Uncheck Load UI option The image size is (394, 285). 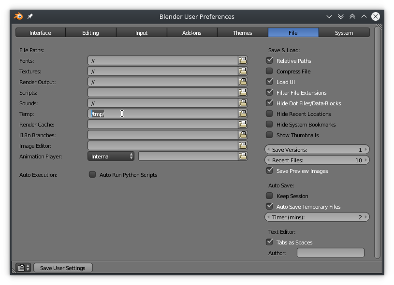(x=269, y=82)
